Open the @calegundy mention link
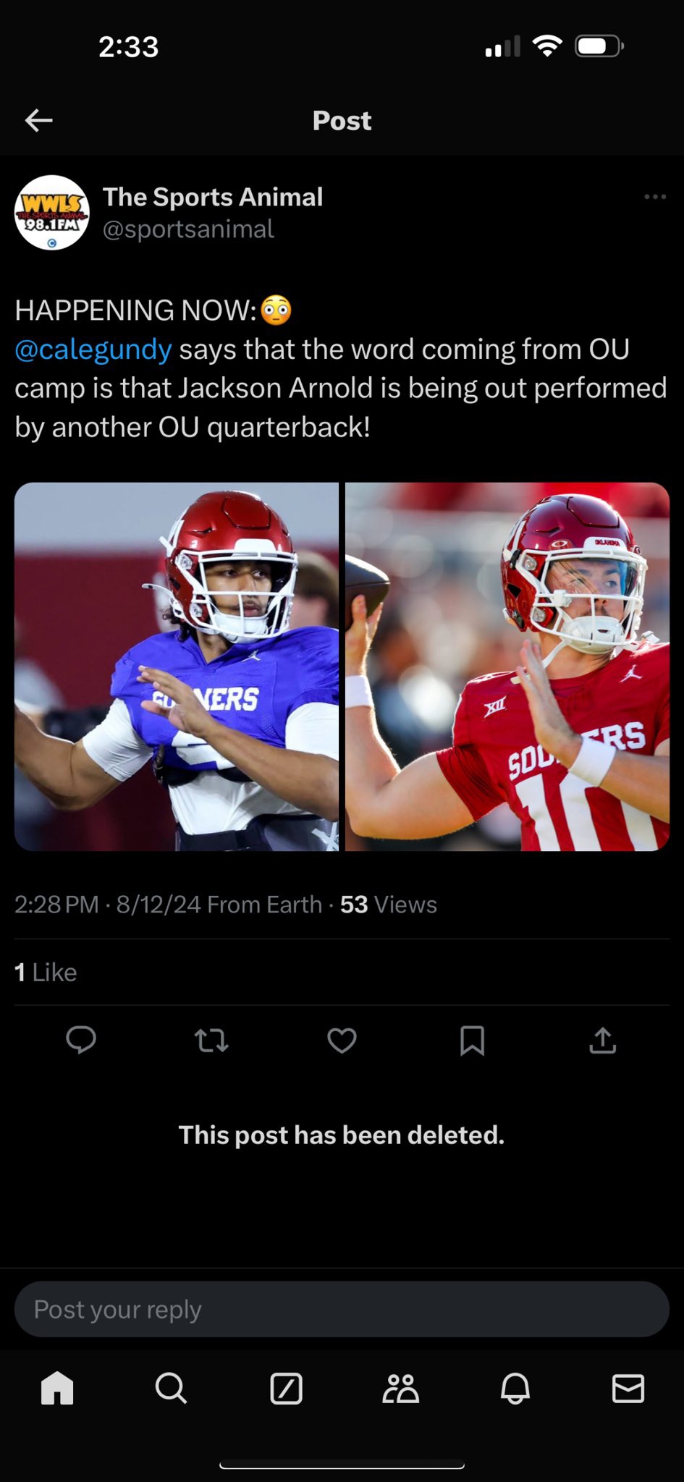 (x=93, y=350)
